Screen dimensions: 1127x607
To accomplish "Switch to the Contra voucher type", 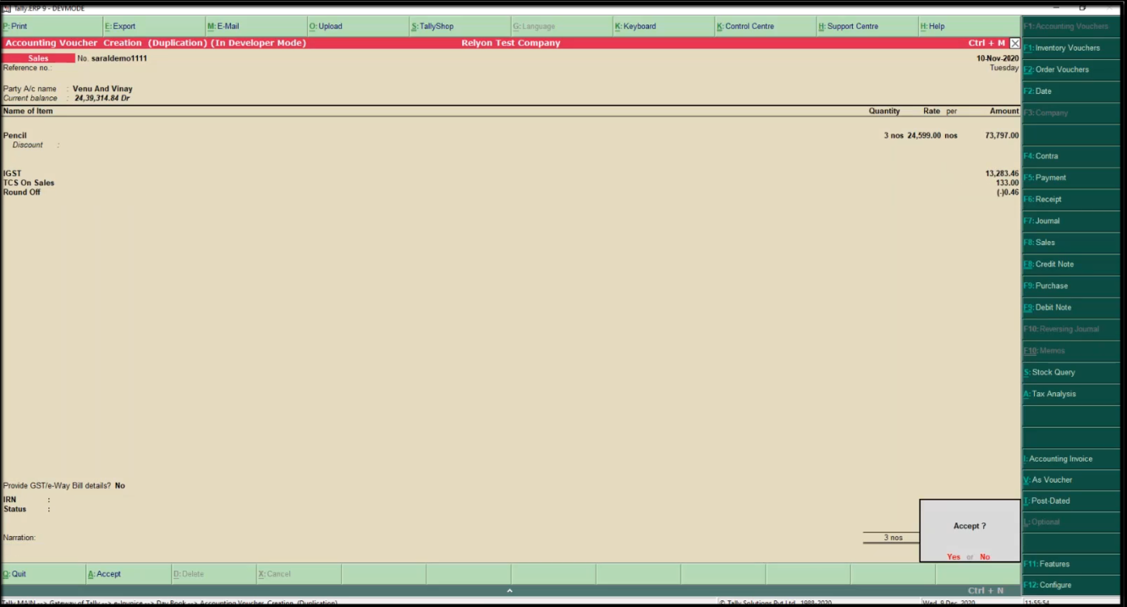I will tap(1071, 156).
